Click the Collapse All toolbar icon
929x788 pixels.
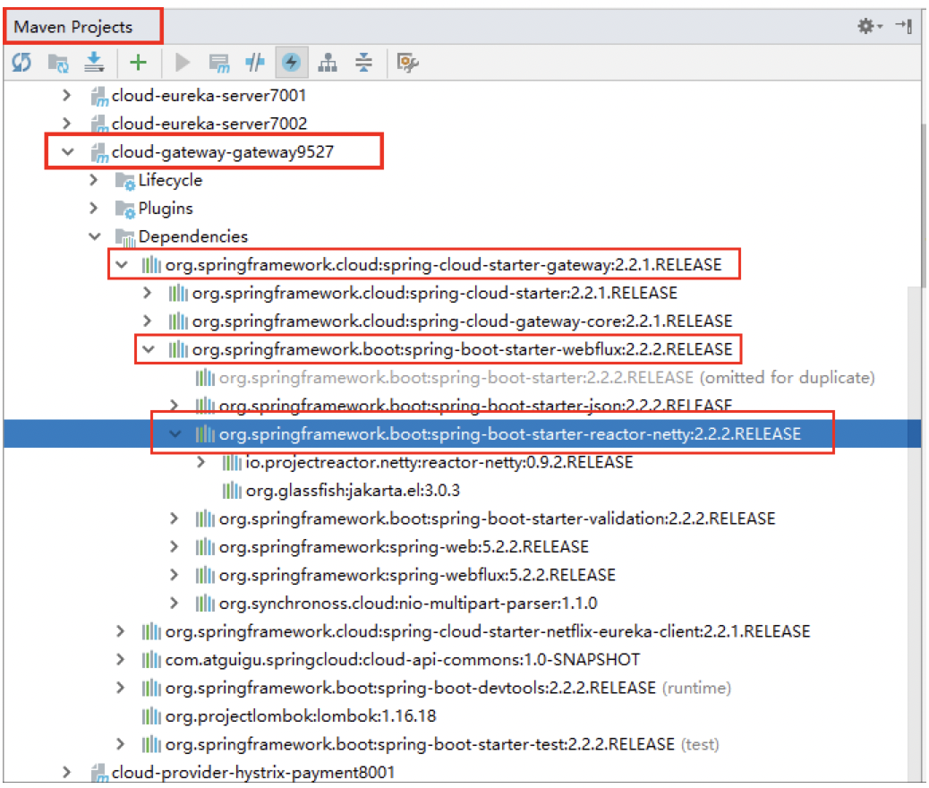(x=363, y=62)
